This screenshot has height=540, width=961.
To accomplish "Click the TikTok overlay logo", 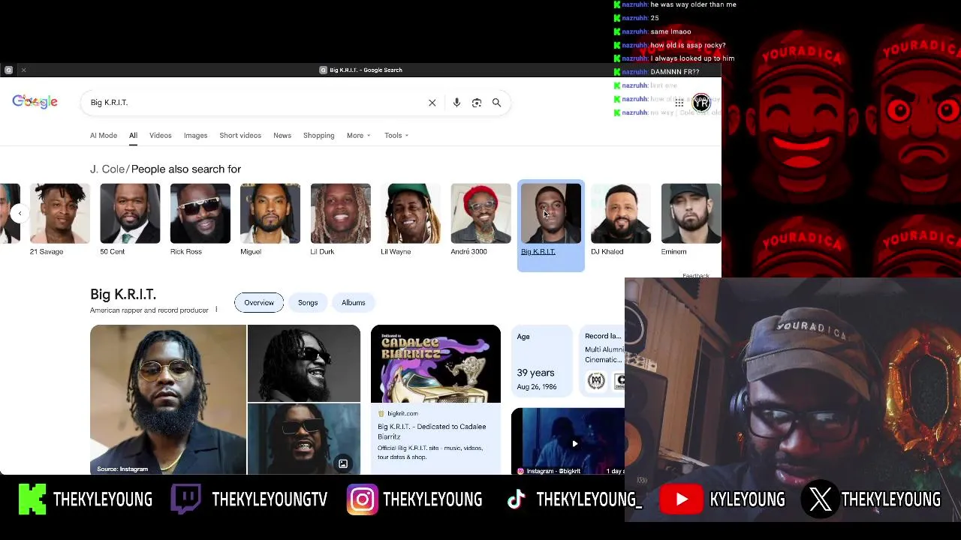I will (516, 499).
